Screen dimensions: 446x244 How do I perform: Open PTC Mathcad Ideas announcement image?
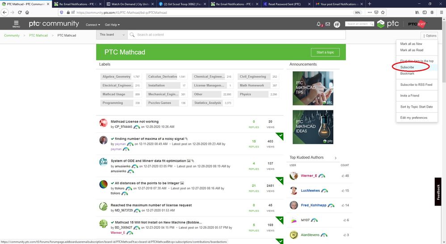[x=313, y=127]
